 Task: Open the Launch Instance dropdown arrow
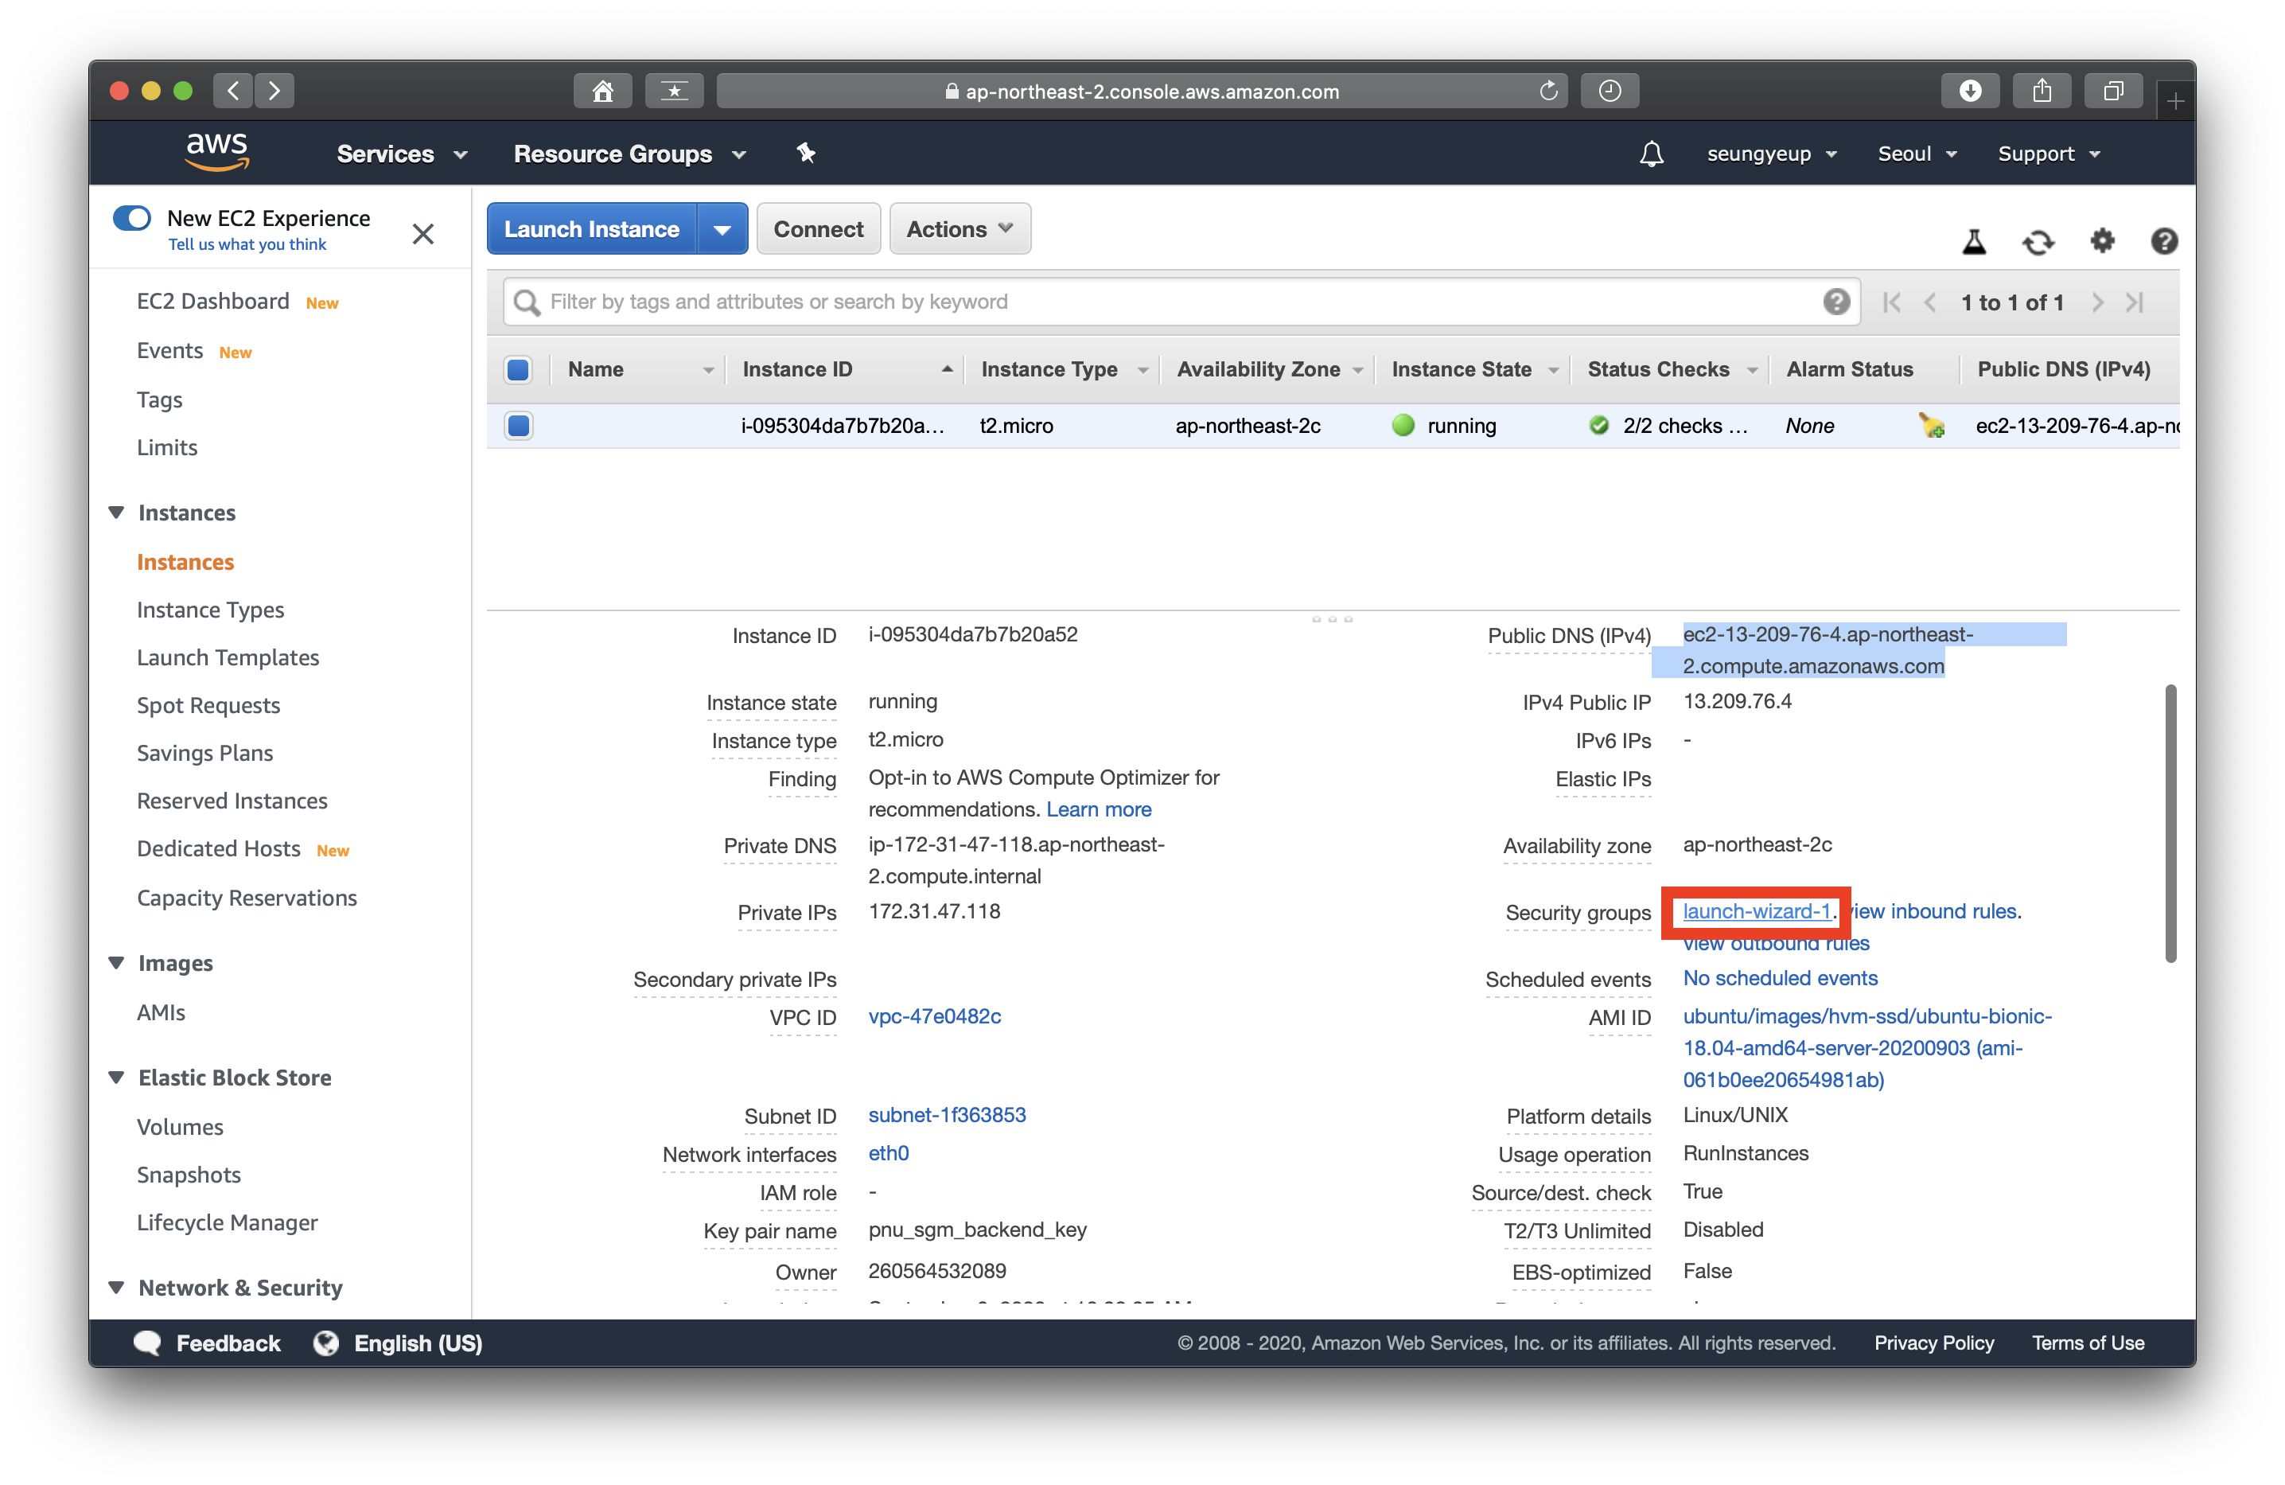(x=722, y=228)
